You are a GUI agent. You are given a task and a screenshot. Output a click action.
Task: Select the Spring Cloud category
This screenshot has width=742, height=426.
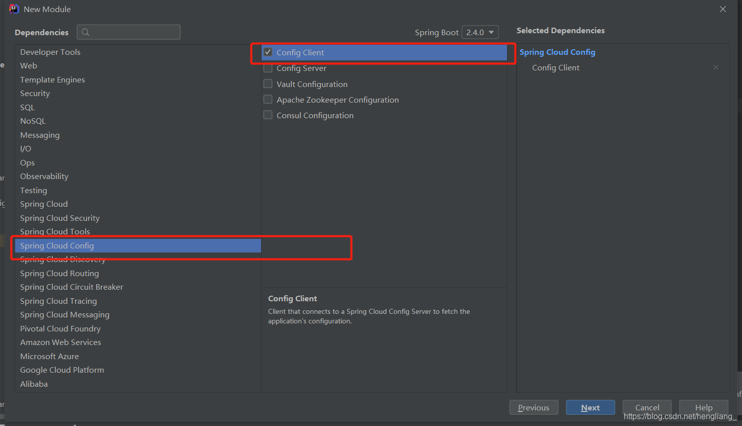138,204
